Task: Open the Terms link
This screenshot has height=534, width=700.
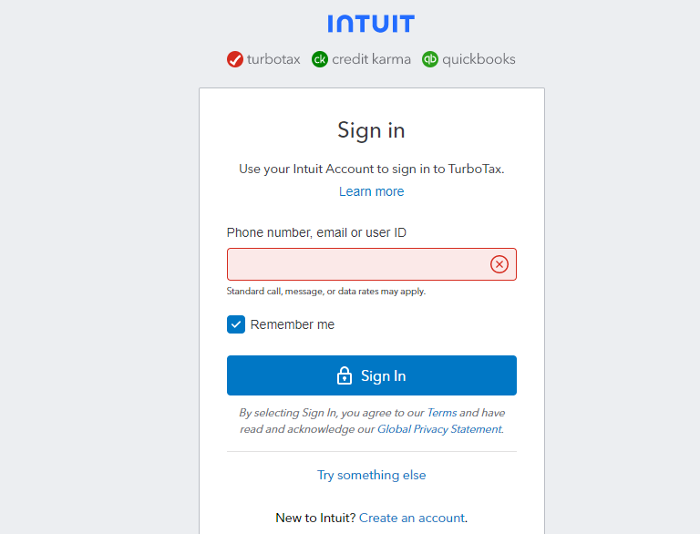Action: tap(442, 413)
